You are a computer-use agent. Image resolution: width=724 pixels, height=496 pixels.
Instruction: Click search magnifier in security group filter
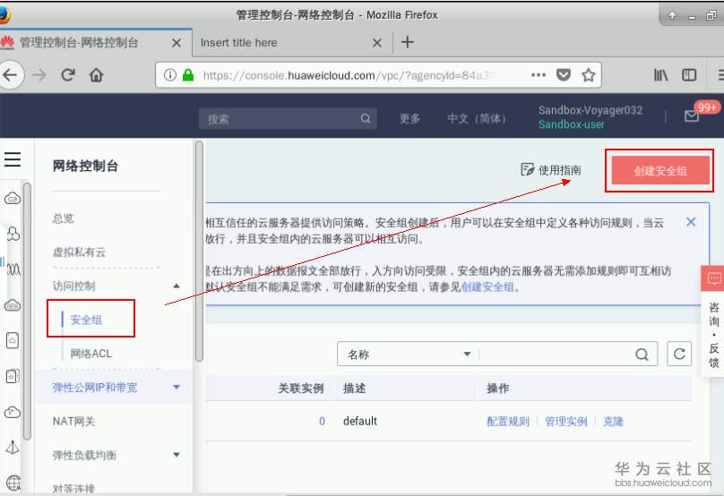pyautogui.click(x=642, y=355)
